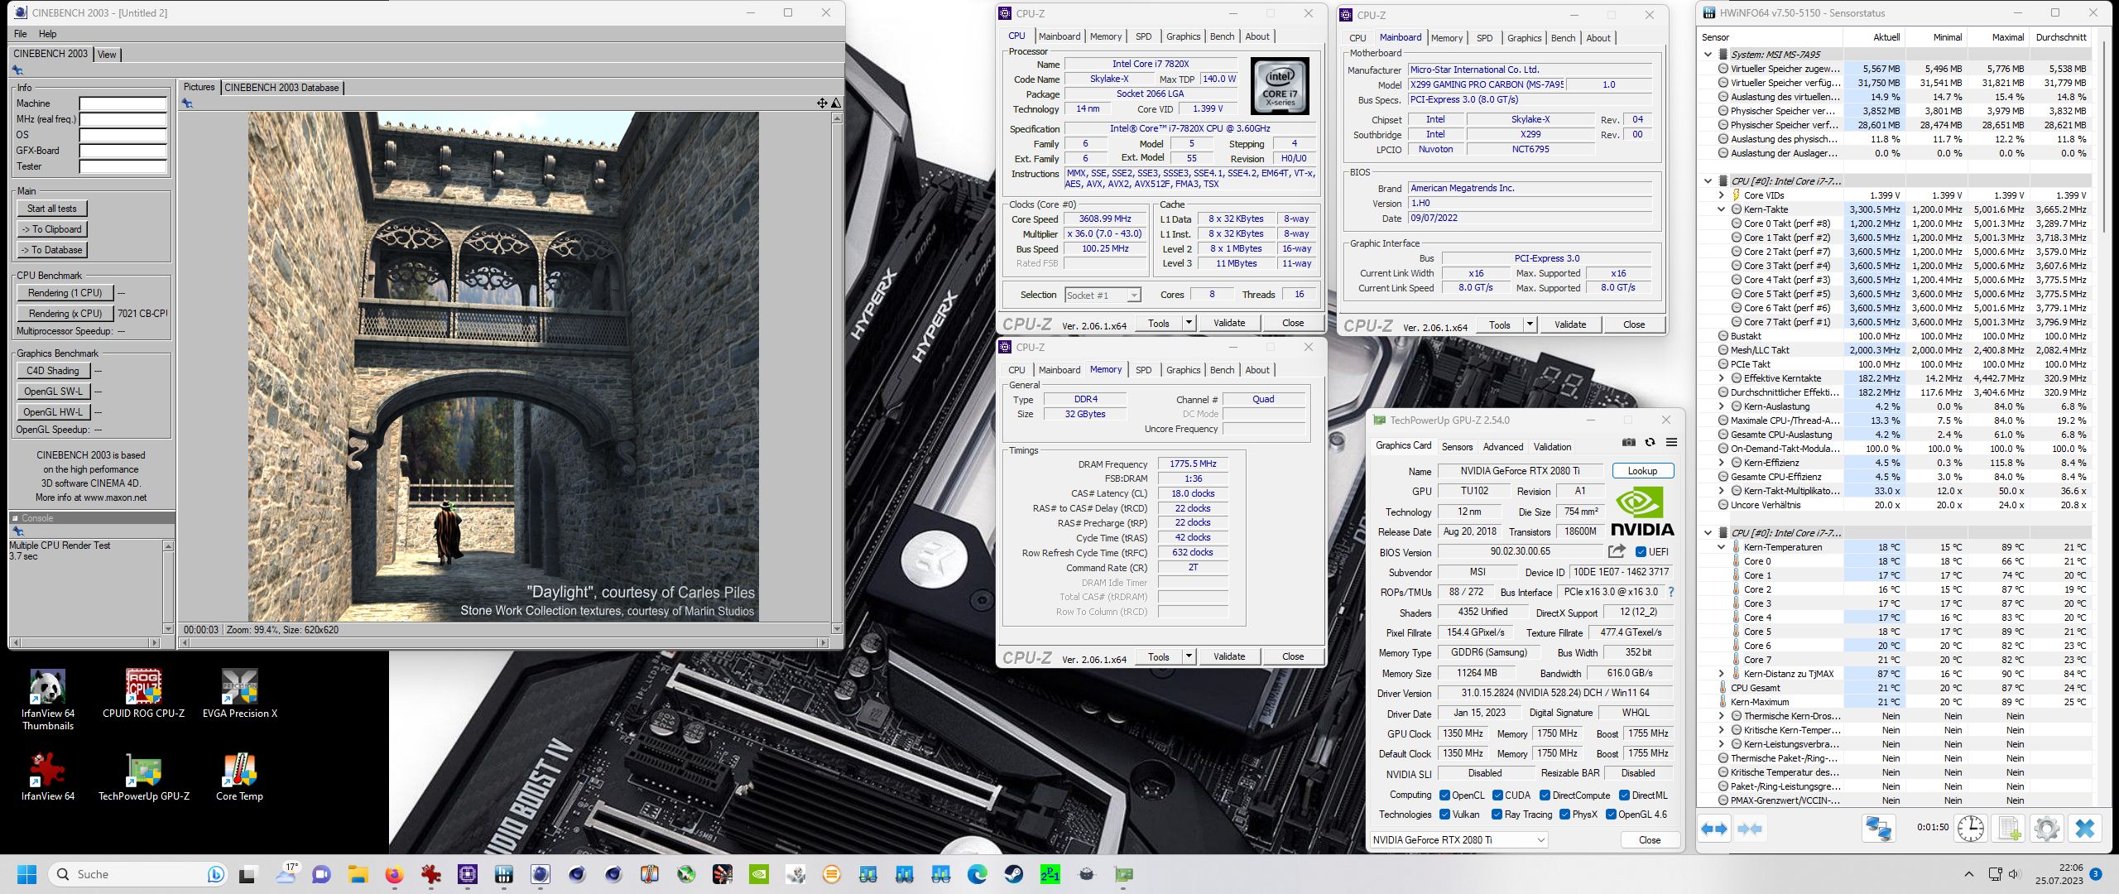Viewport: 2119px width, 894px height.
Task: Click the Lookup button in GPU-Z
Action: (x=1642, y=471)
